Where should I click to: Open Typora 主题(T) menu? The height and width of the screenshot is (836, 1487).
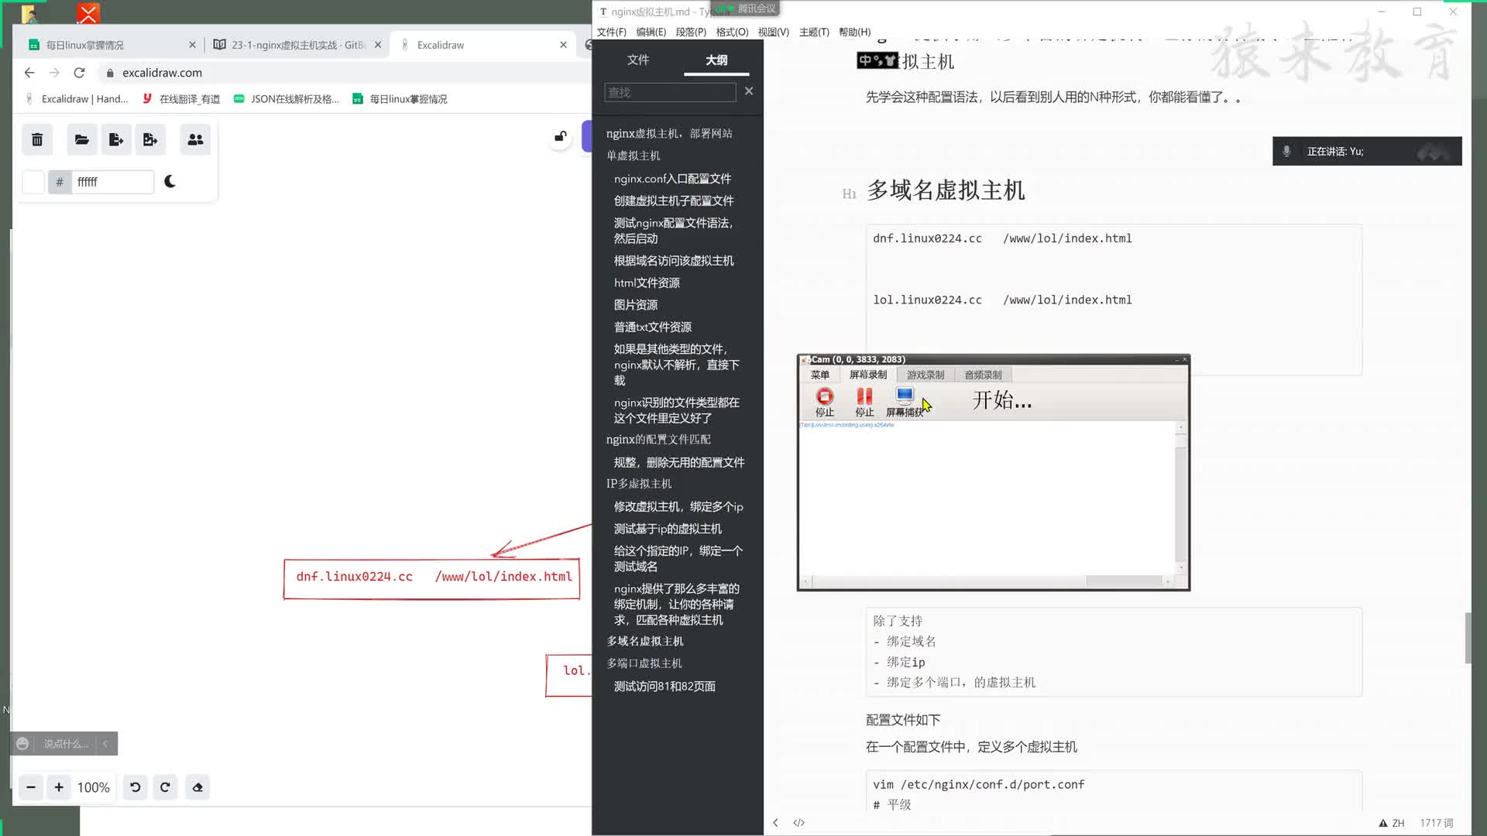[814, 32]
